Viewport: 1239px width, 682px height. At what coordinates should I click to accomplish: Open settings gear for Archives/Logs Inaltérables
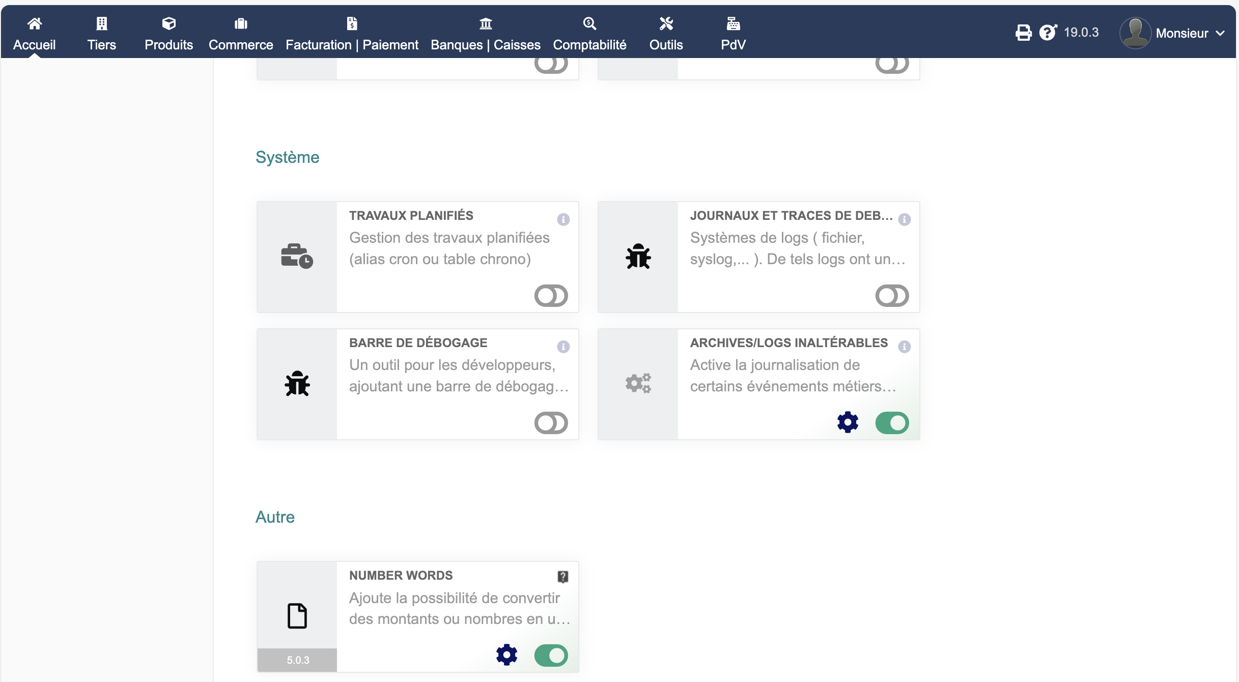848,422
